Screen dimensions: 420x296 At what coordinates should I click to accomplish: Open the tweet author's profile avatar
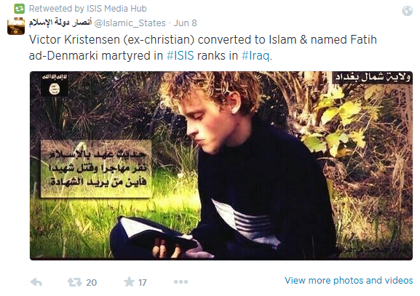(16, 26)
